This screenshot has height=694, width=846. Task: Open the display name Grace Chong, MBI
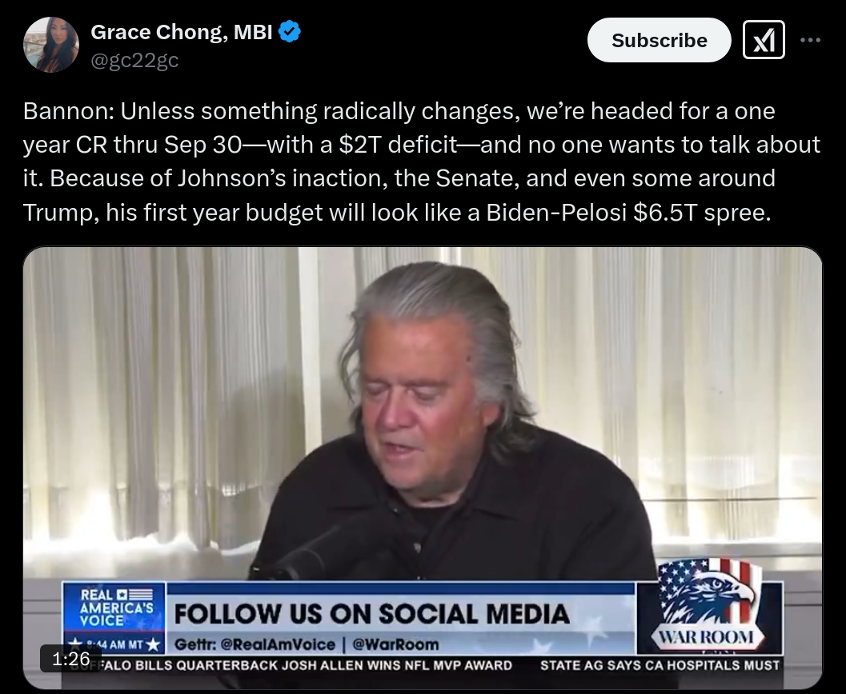coord(181,32)
